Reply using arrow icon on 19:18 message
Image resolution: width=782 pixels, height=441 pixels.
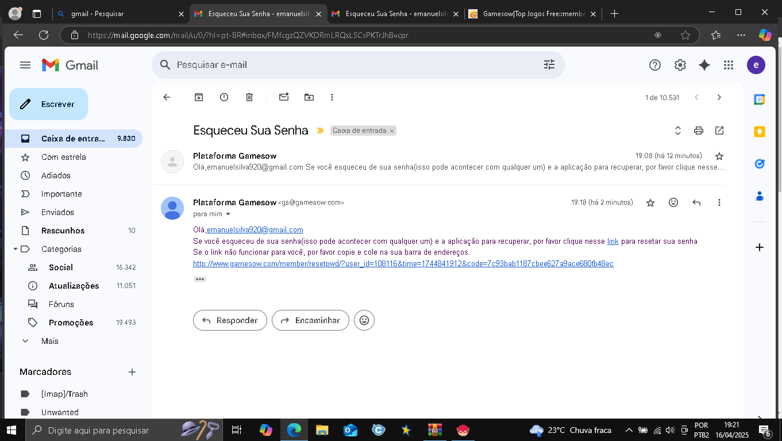(696, 202)
